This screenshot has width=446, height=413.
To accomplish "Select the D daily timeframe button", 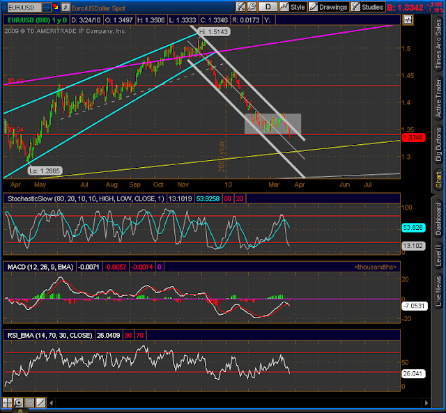I will click(x=268, y=7).
